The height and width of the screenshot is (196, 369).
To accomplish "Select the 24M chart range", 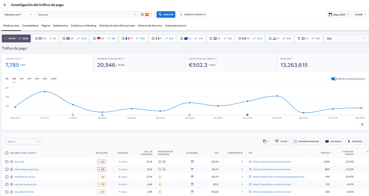I will pyautogui.click(x=29, y=79).
